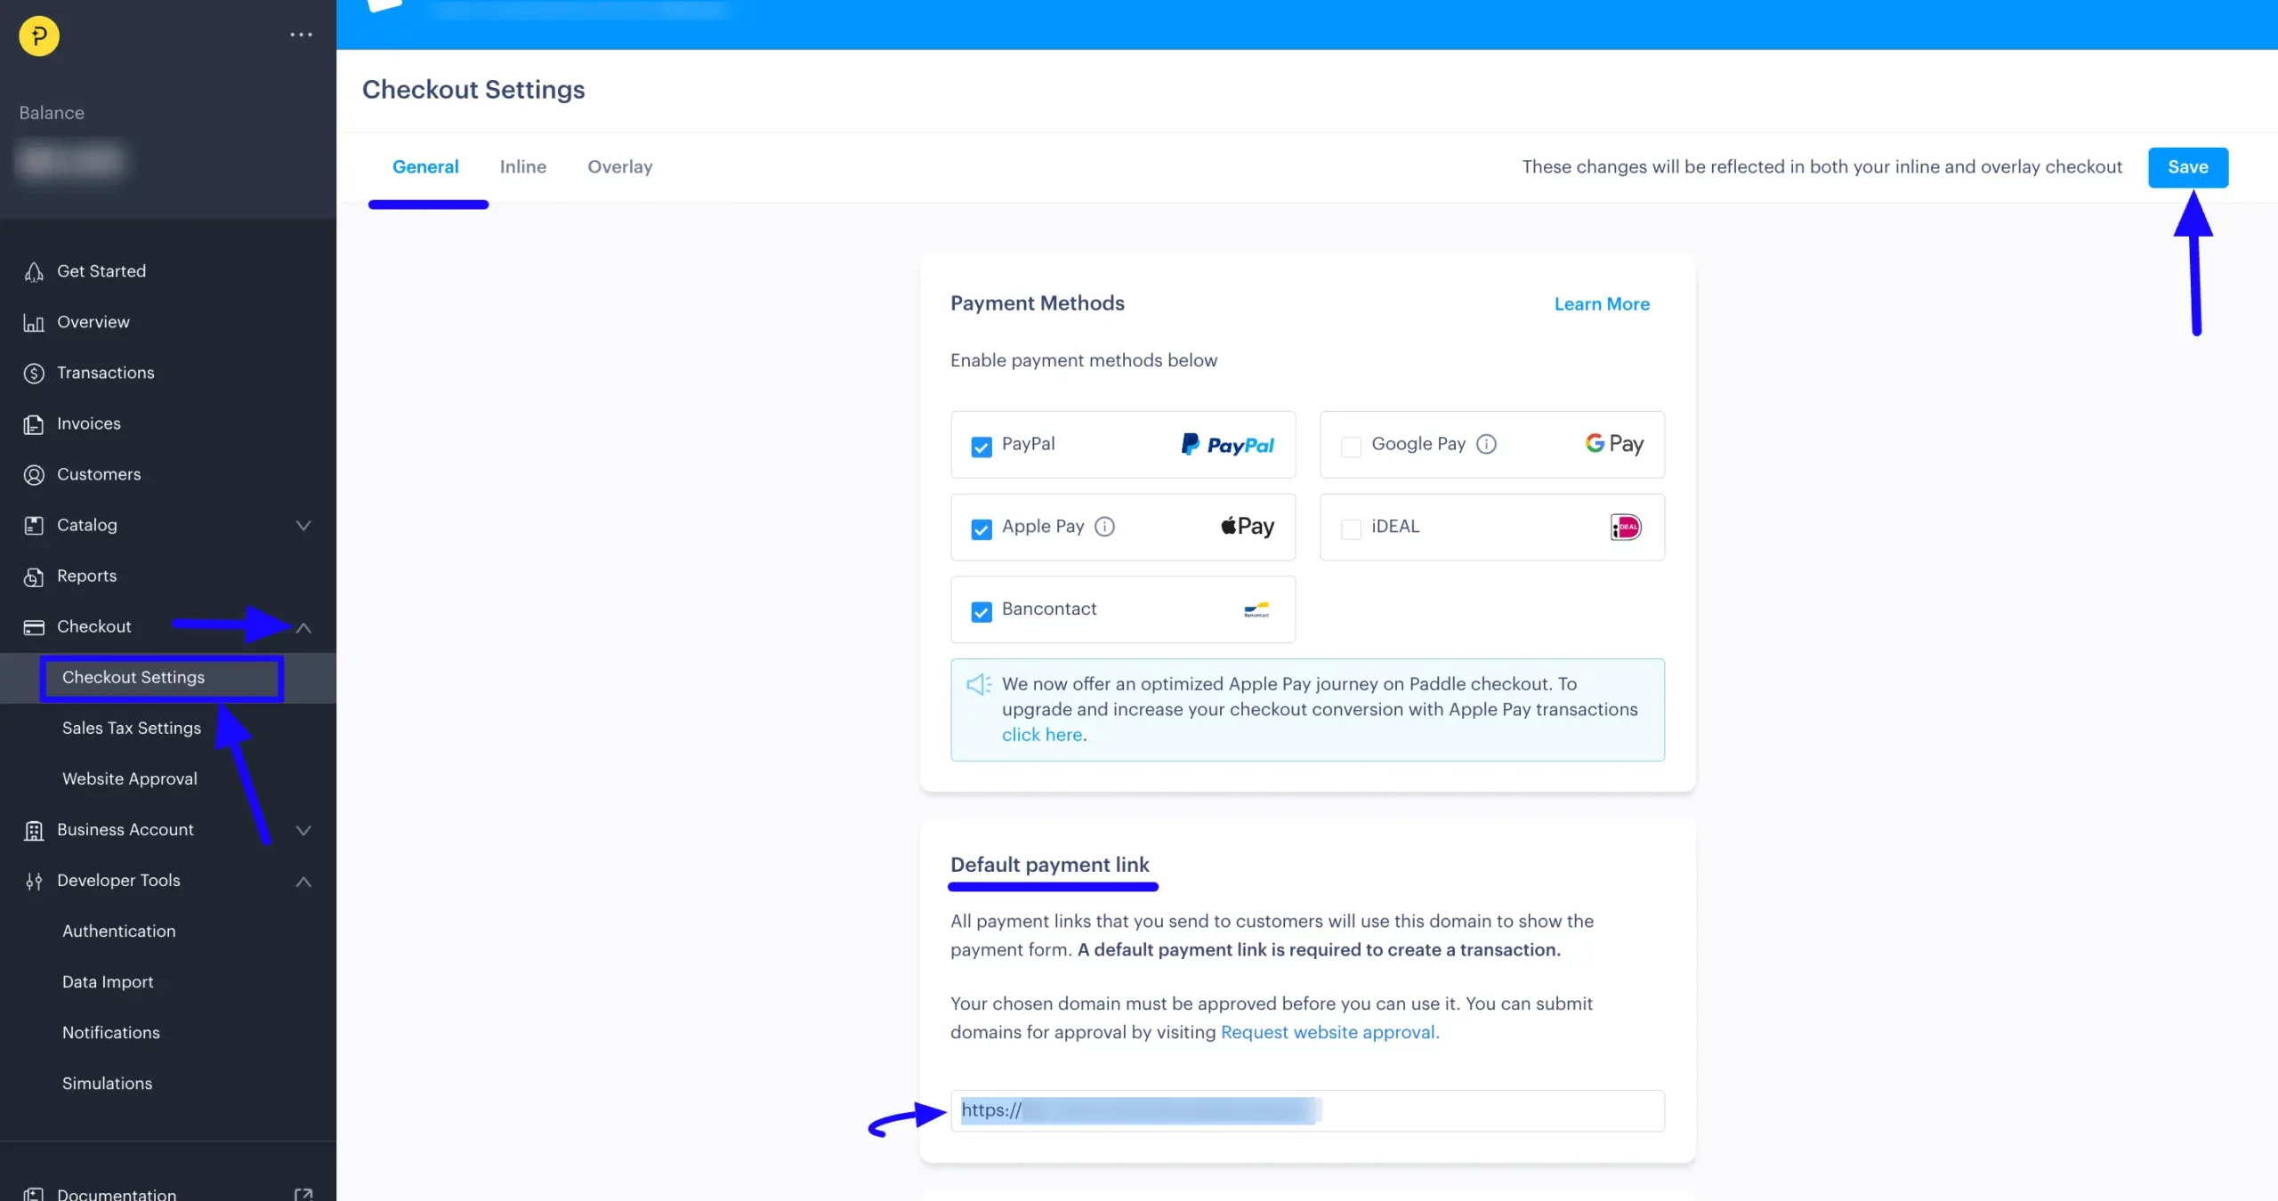The height and width of the screenshot is (1201, 2278).
Task: Click the 'Balance' label in sidebar
Action: click(52, 113)
